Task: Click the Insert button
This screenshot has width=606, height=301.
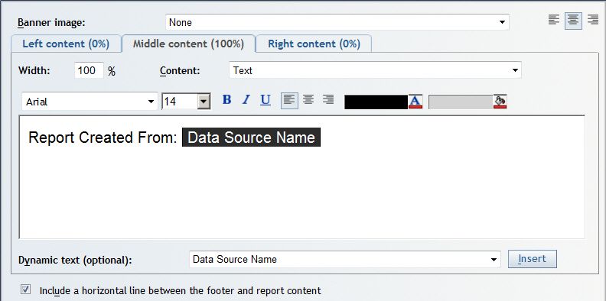Action: click(533, 258)
